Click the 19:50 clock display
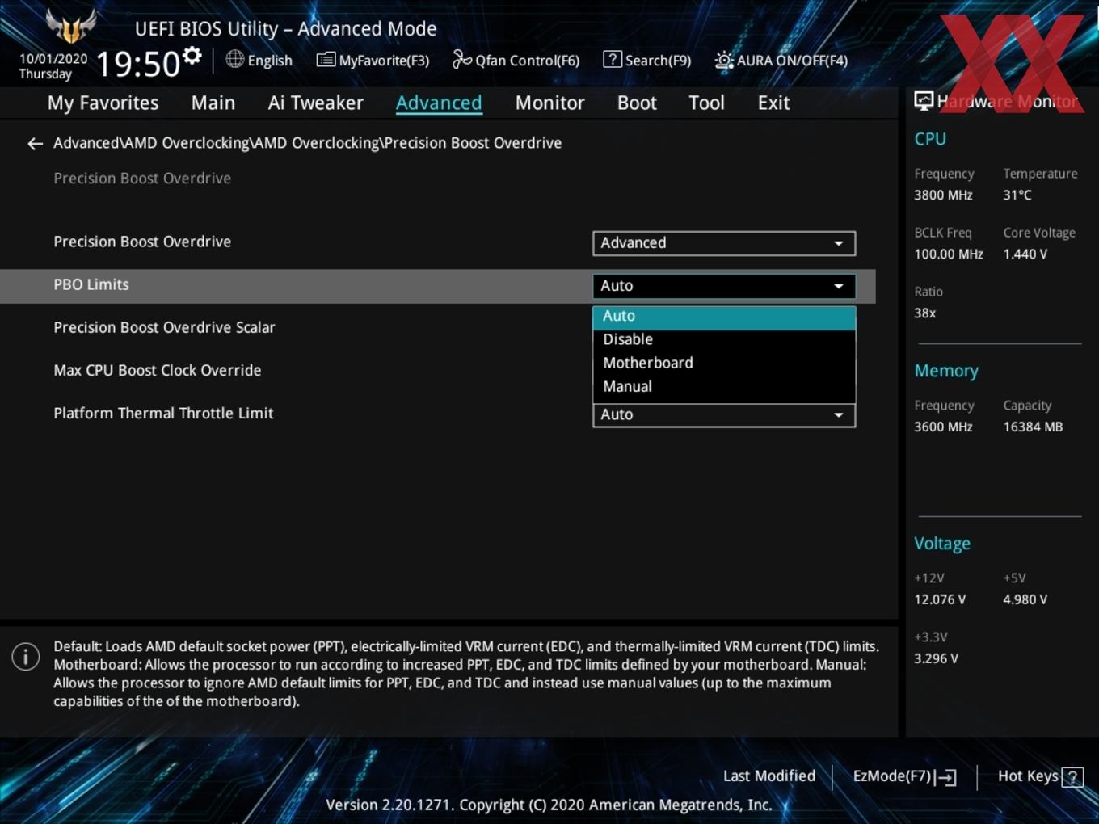The image size is (1099, 824). coord(137,64)
